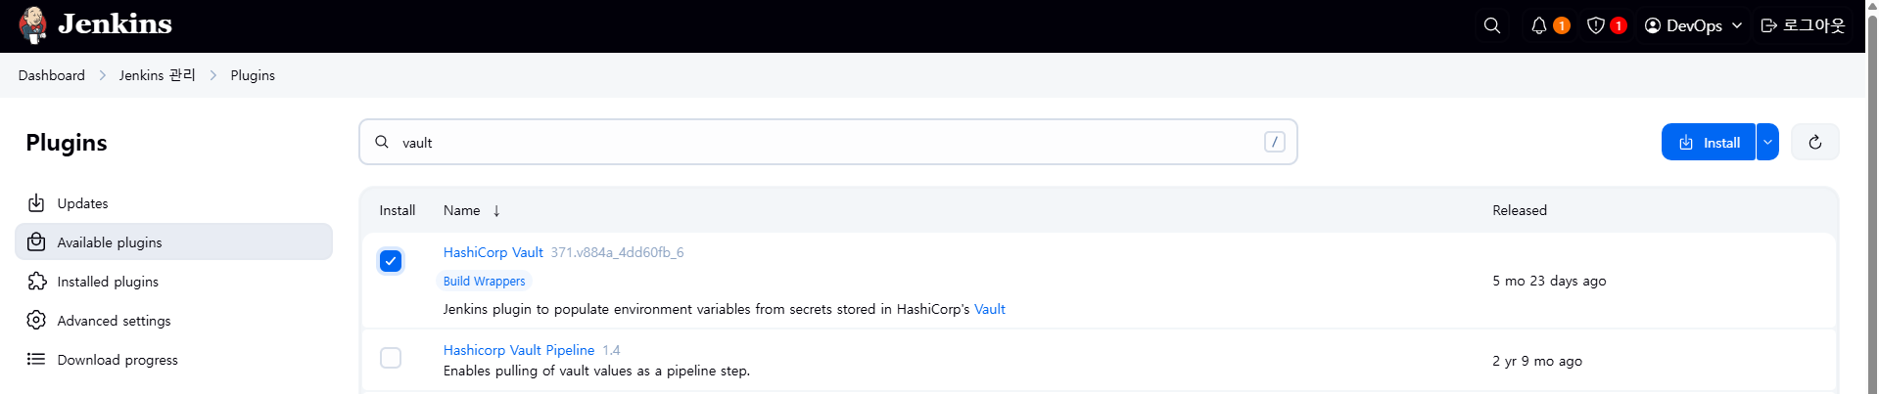Screen dimensions: 1879x394
Task: Open the DevOps user menu
Action: (1694, 25)
